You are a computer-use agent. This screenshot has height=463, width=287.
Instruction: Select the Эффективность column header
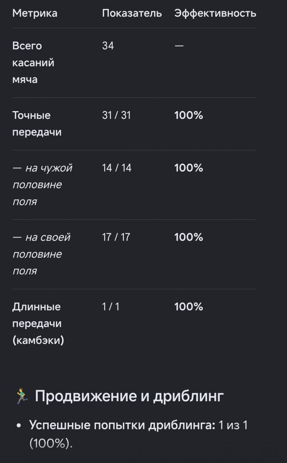tap(215, 14)
